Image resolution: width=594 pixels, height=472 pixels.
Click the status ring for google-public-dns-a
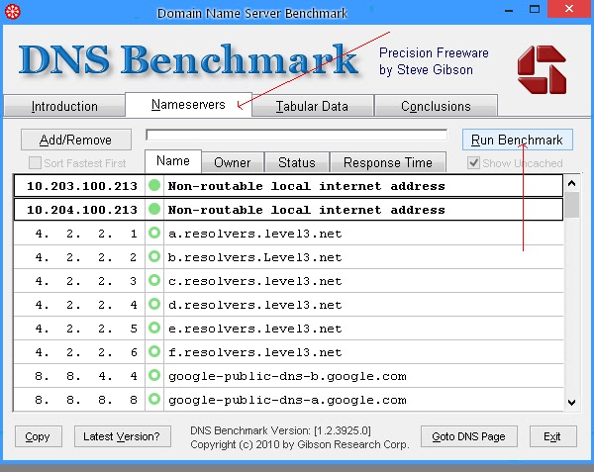(154, 399)
